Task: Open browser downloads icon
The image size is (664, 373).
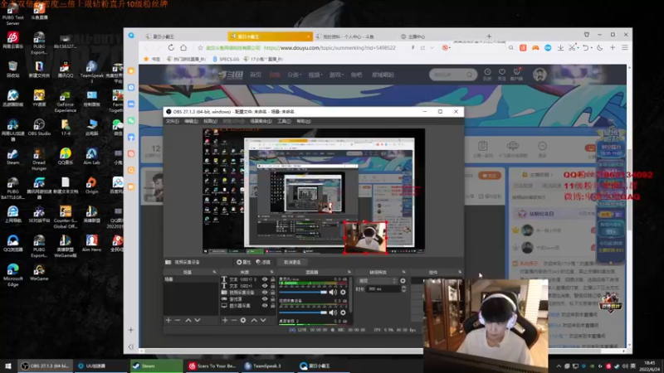Action: click(560, 48)
